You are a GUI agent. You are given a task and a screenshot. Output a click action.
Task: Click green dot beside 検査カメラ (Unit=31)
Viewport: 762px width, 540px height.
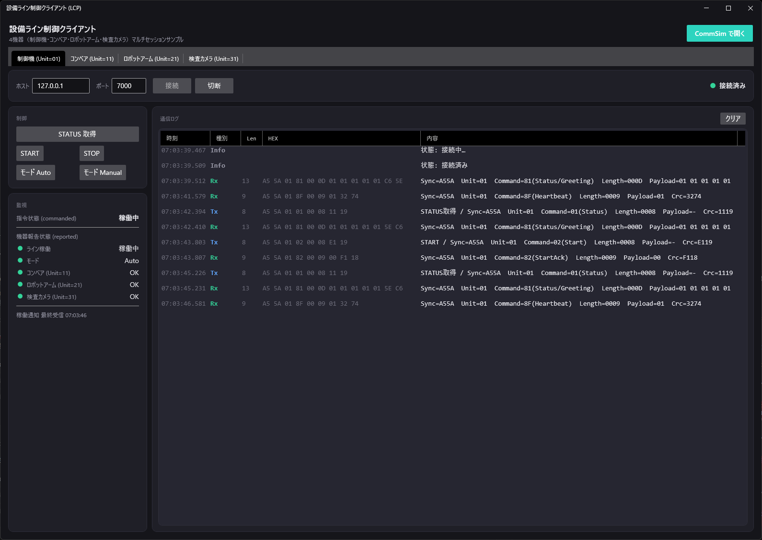20,296
